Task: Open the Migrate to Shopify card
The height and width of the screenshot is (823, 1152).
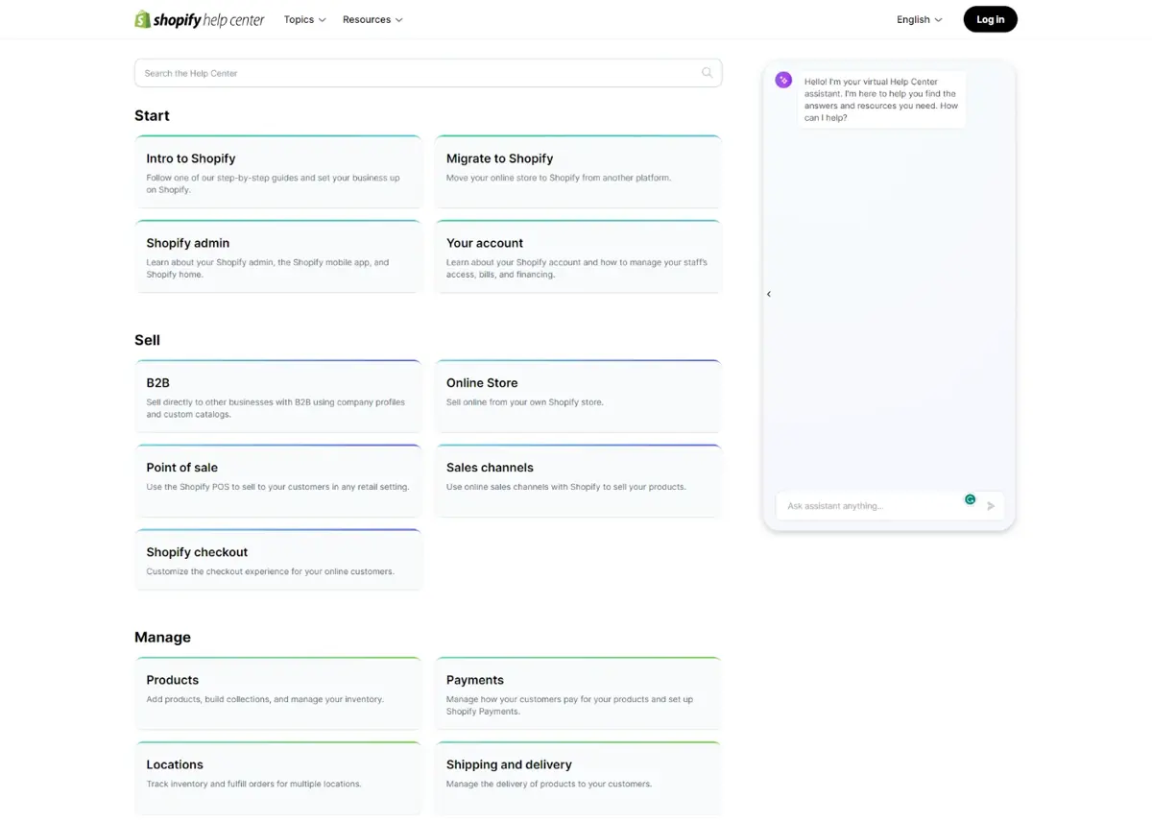Action: pyautogui.click(x=578, y=172)
